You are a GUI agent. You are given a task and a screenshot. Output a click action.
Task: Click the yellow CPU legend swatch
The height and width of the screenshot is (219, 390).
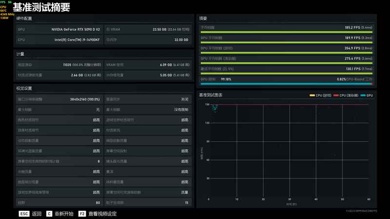click(x=312, y=95)
